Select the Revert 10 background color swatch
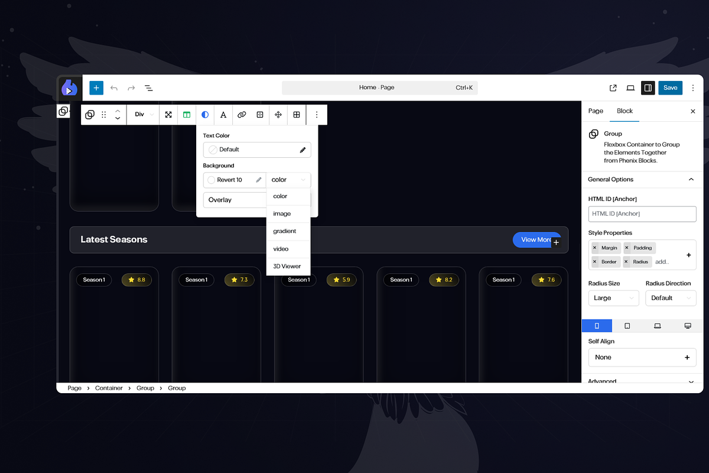Image resolution: width=709 pixels, height=473 pixels. tap(211, 180)
